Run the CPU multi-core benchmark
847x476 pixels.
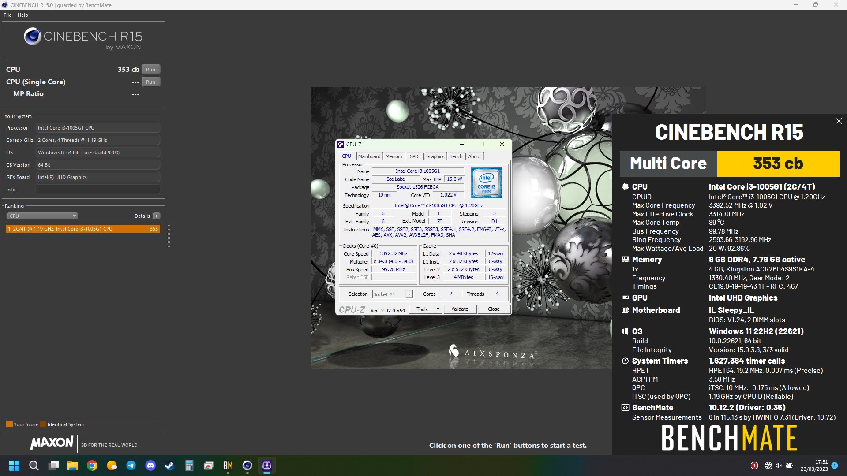click(150, 70)
